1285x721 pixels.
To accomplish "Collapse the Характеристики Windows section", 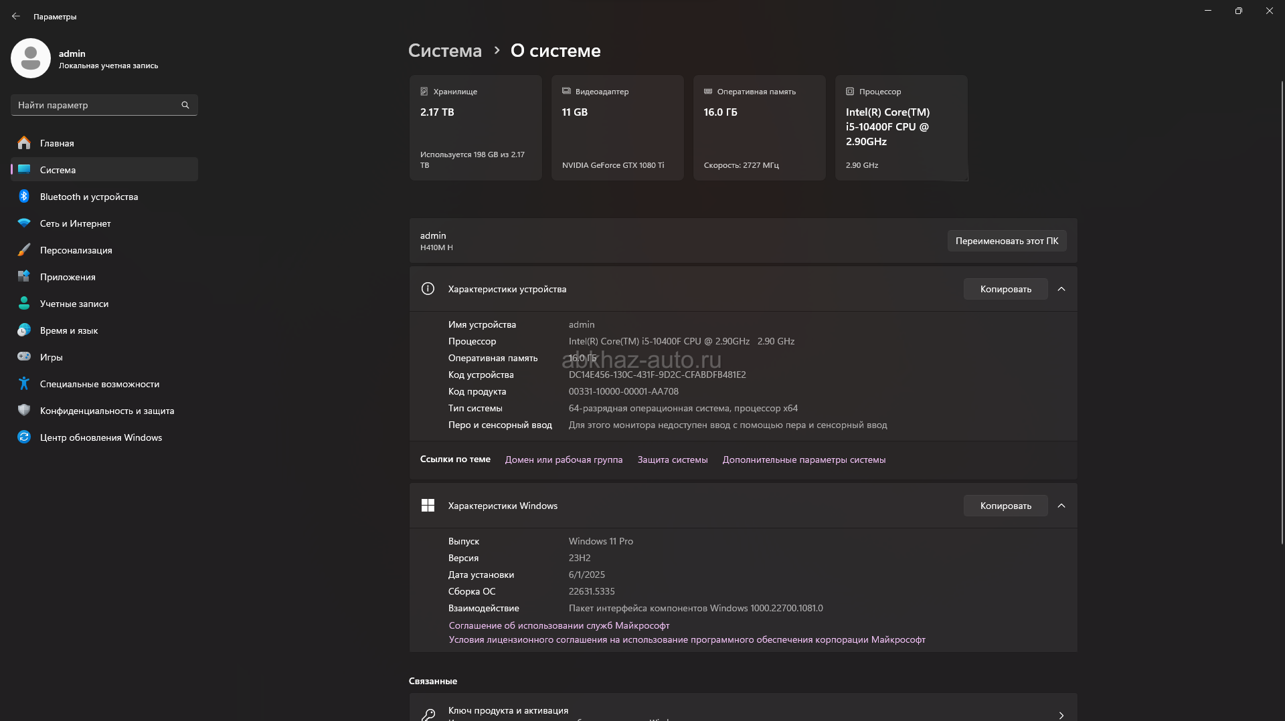I will (1061, 506).
